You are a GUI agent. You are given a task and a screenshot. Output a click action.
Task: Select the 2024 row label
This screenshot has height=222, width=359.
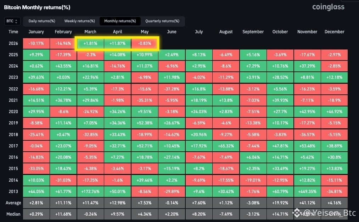pyautogui.click(x=13, y=66)
